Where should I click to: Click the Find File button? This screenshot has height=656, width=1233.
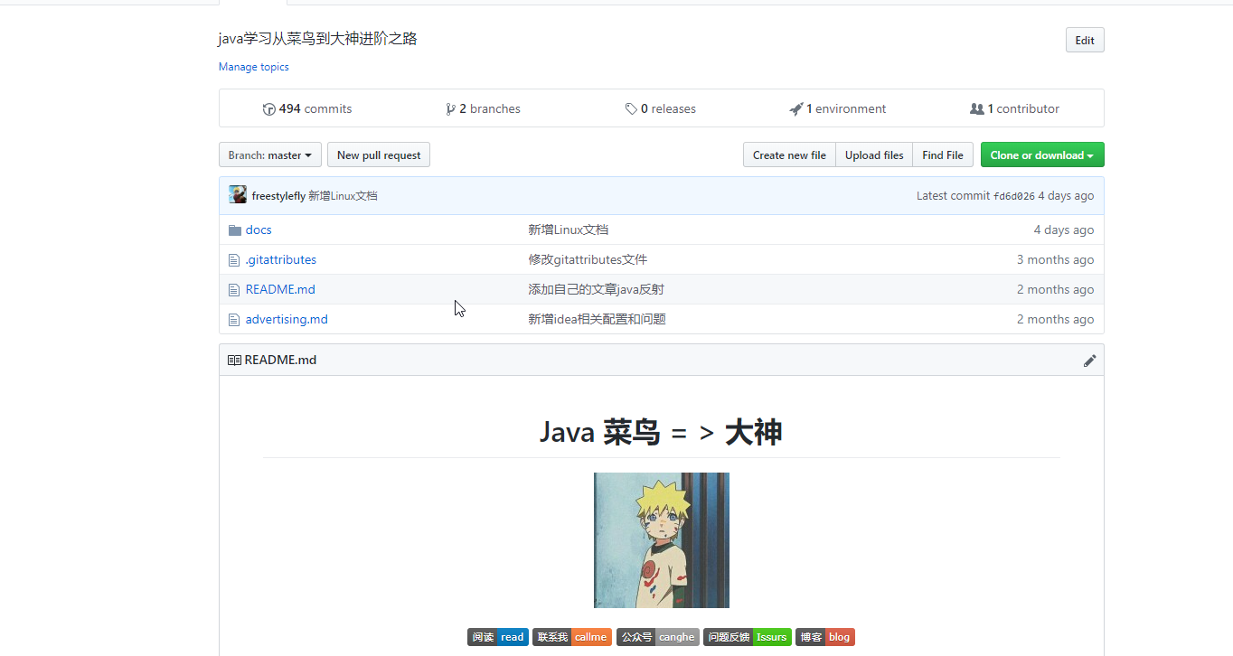click(942, 155)
